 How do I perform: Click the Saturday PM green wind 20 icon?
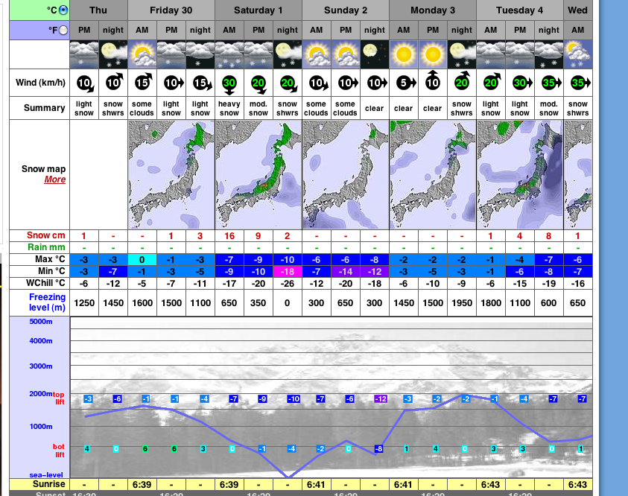pyautogui.click(x=259, y=84)
